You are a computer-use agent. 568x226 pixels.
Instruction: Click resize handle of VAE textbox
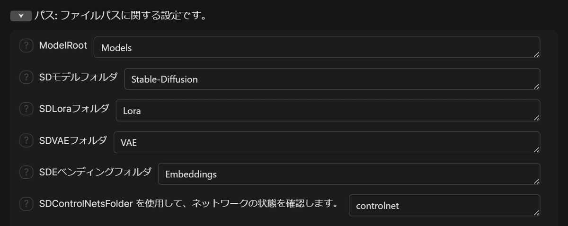[536, 149]
